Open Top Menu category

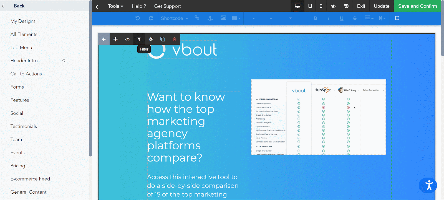pos(21,48)
